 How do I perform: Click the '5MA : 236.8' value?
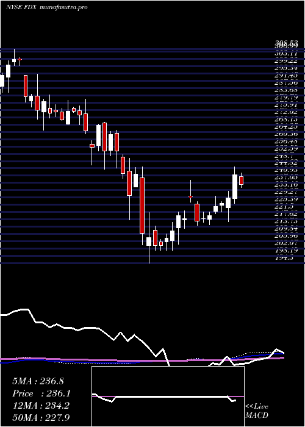pyautogui.click(x=38, y=381)
